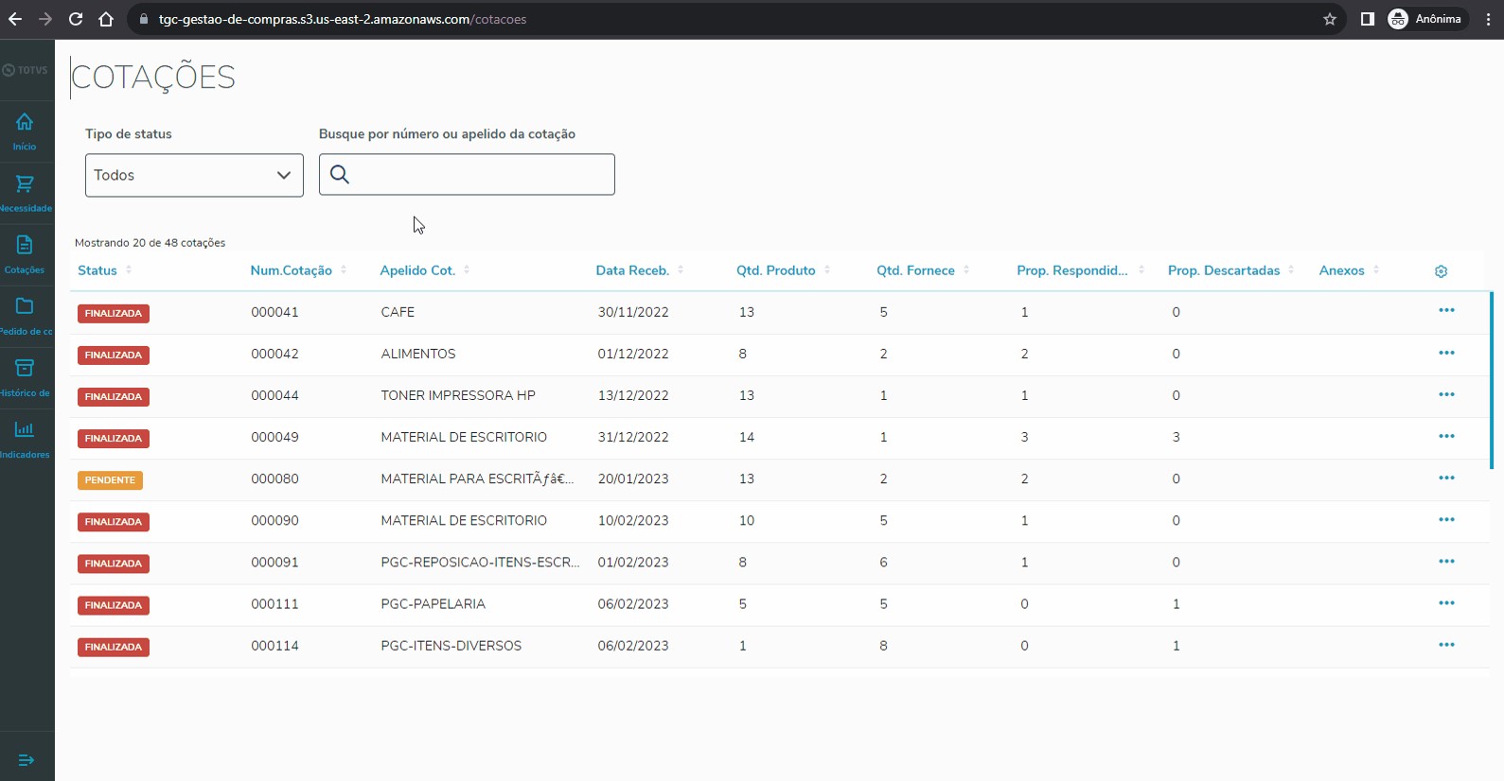Screen dimensions: 1504x781
Task: Sort by Data Receb. column header
Action: pyautogui.click(x=632, y=270)
